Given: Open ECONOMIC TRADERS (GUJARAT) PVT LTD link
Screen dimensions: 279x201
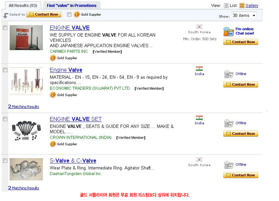Looking at the screenshot, I should coord(90,88).
